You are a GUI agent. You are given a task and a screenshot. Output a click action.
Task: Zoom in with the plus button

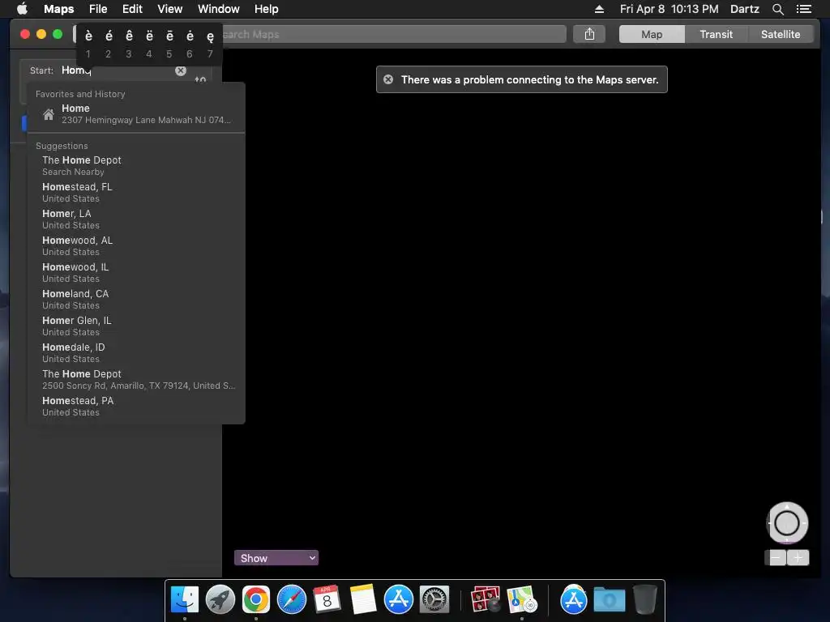click(798, 557)
